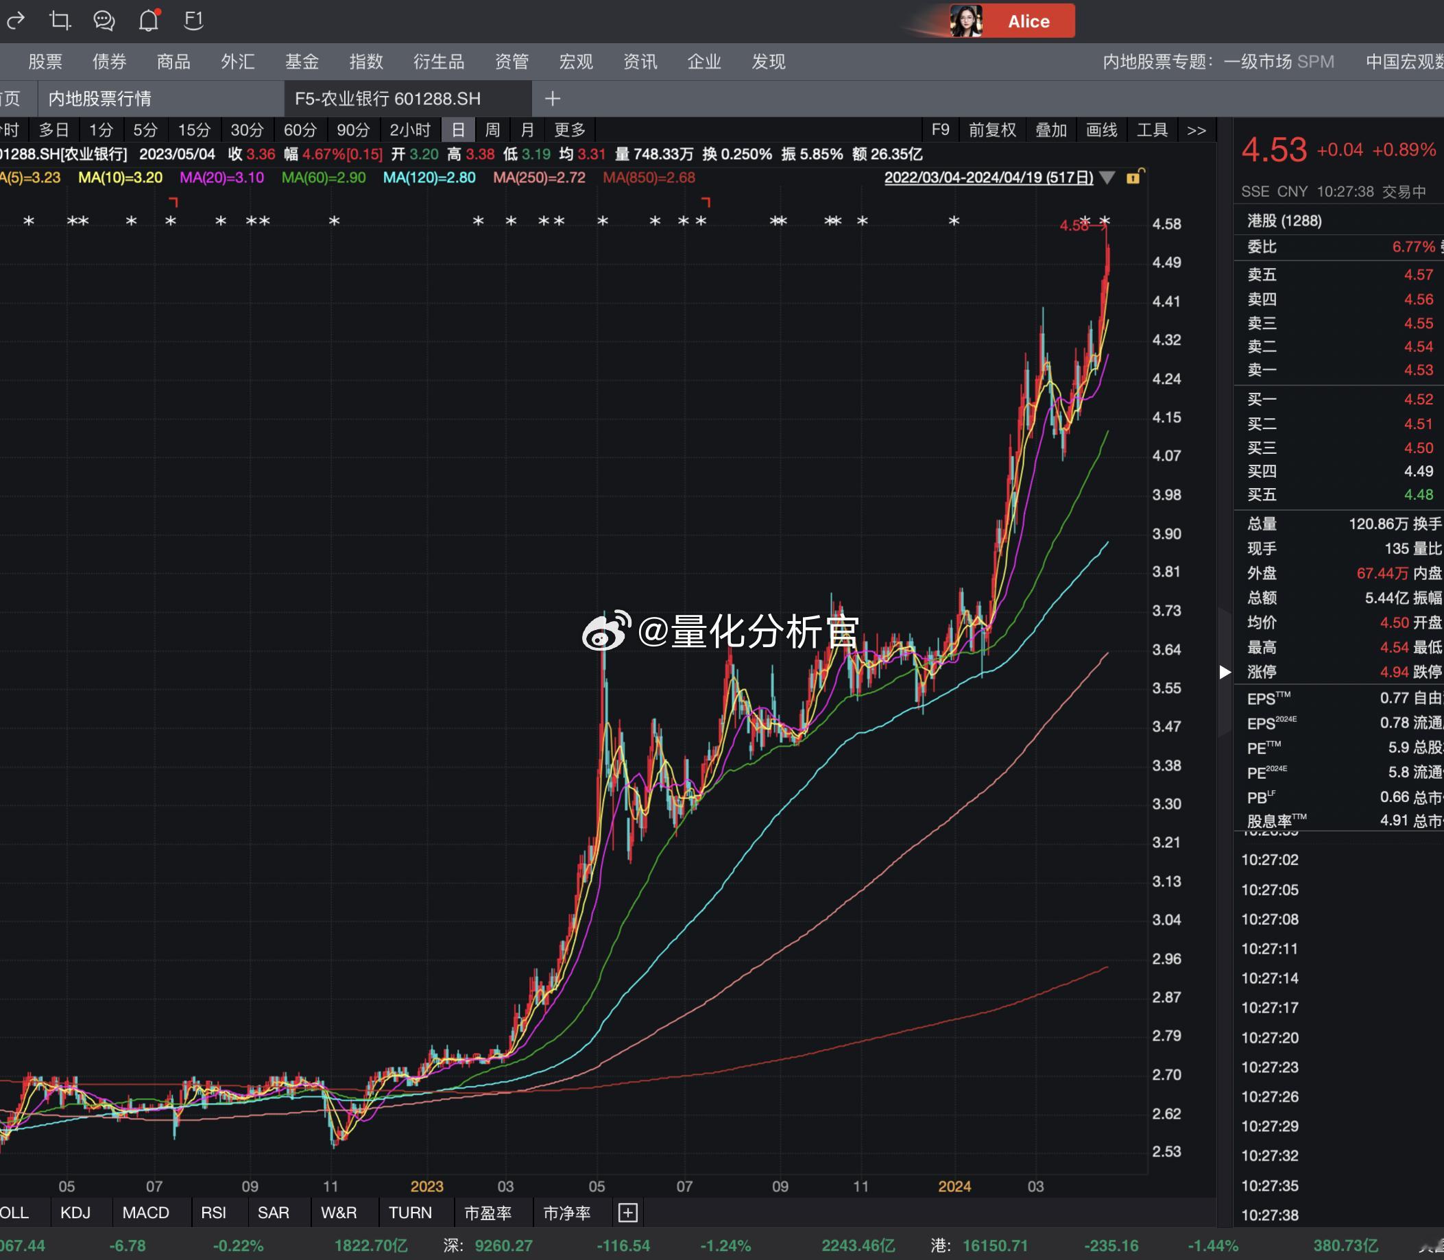Select 月 monthly period
The height and width of the screenshot is (1260, 1444).
tap(527, 130)
